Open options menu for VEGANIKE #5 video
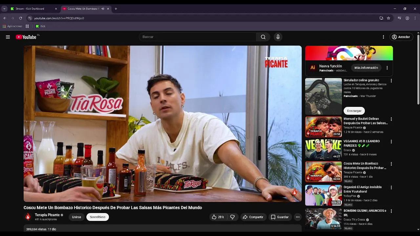This screenshot has height=236, width=420. (391, 142)
